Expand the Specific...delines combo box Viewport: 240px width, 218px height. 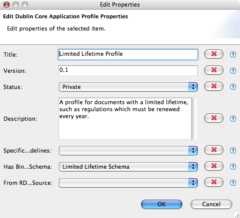[x=128, y=150]
